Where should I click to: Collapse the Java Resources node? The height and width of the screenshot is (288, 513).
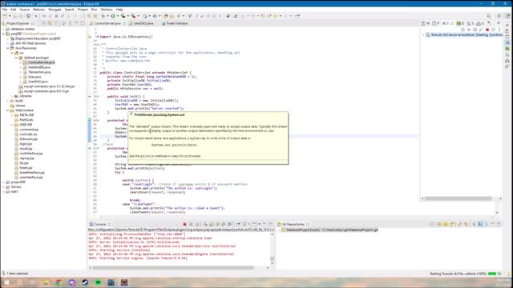point(8,48)
